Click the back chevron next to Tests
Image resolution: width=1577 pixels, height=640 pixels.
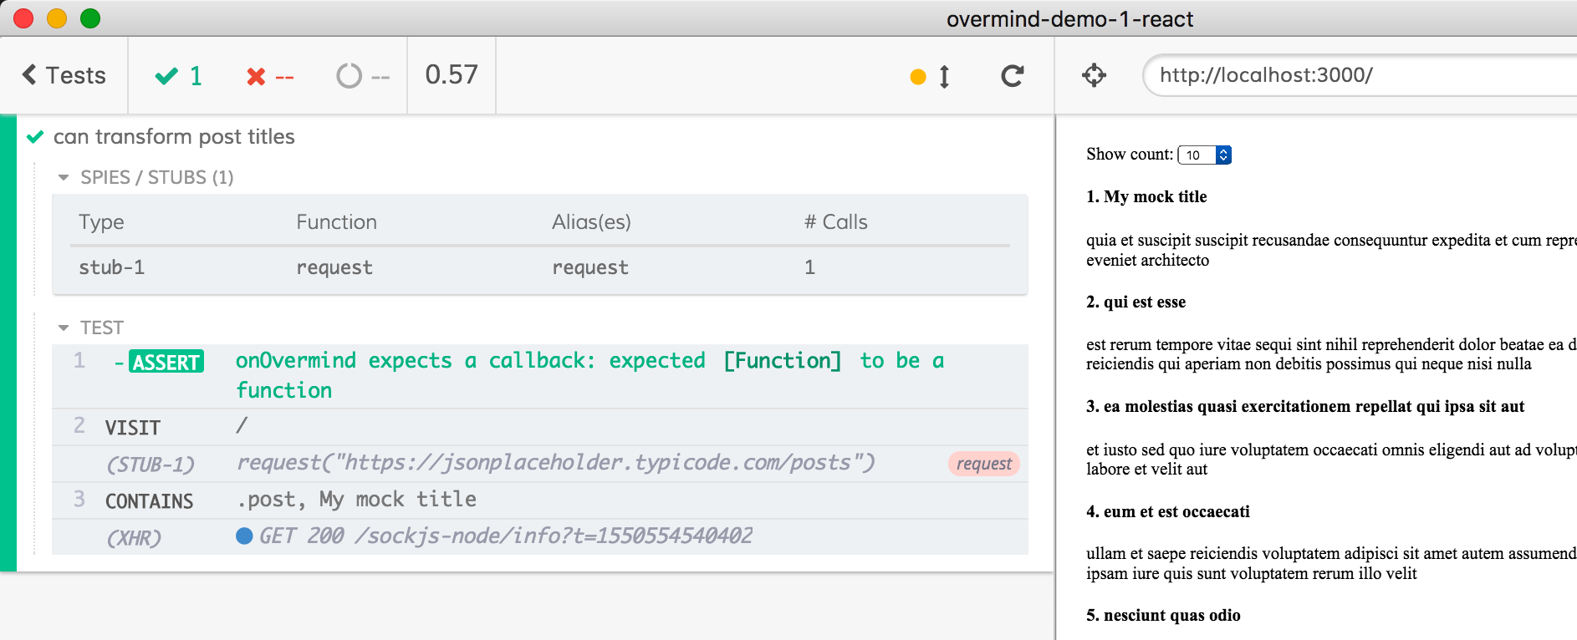pyautogui.click(x=29, y=75)
